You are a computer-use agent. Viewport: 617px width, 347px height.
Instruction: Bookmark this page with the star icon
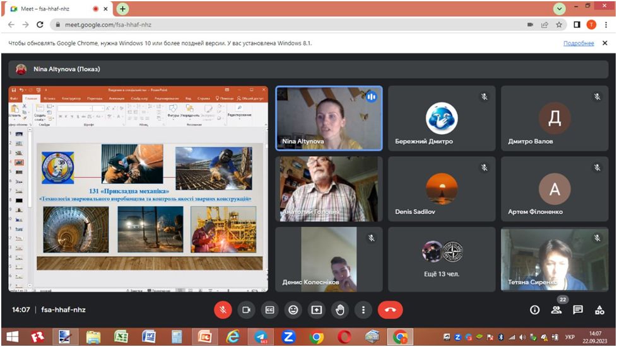(x=559, y=25)
